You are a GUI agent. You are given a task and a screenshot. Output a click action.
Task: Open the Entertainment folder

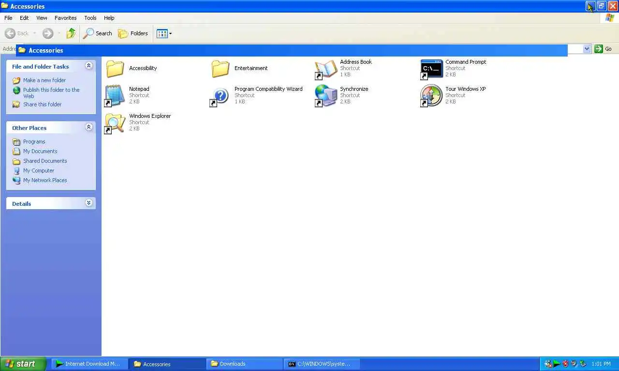239,69
